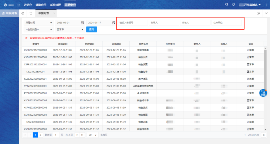Open the 进销存 menu
Viewport: 270px width, 144px height.
click(28, 5)
